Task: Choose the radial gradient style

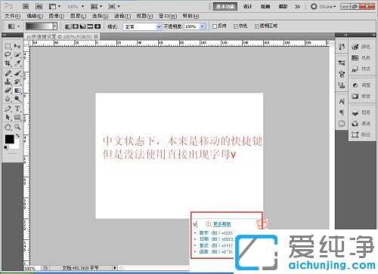Action: [76, 26]
